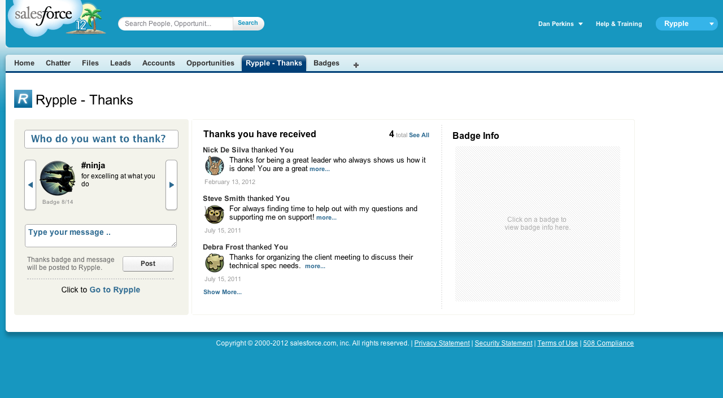Image resolution: width=723 pixels, height=398 pixels.
Task: Open the Dan Perkins user menu
Action: 560,24
